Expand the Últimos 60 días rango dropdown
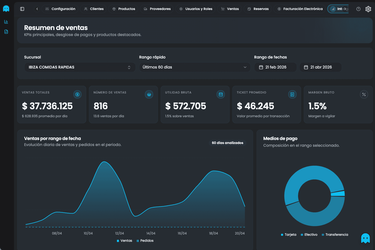 coord(195,67)
